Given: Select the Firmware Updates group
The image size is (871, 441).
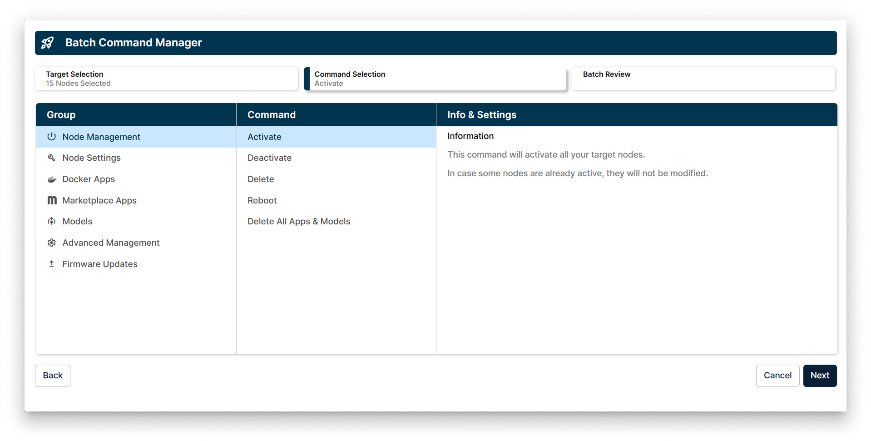Looking at the screenshot, I should (100, 263).
